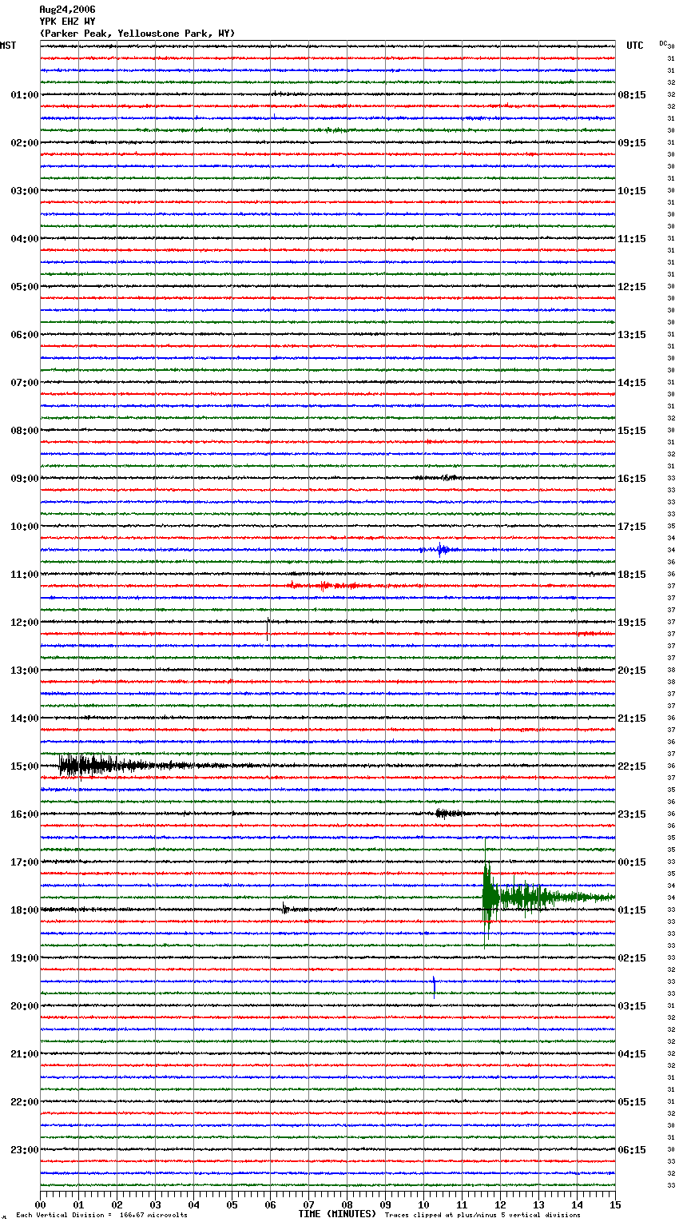Screen dimensions: 679x1226
Task: Click minute 00 on the bottom axis
Action: (40, 1204)
